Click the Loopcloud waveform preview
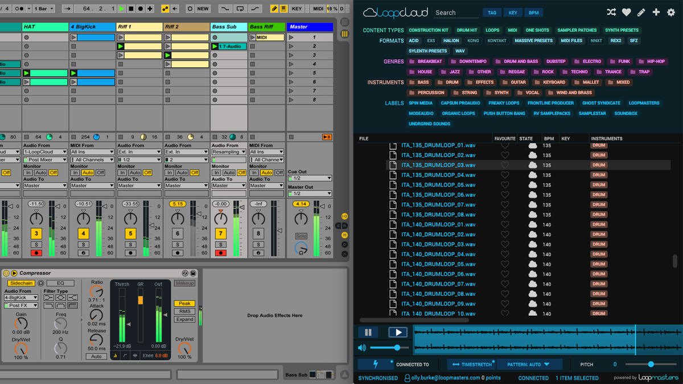The image size is (683, 384). [x=548, y=340]
